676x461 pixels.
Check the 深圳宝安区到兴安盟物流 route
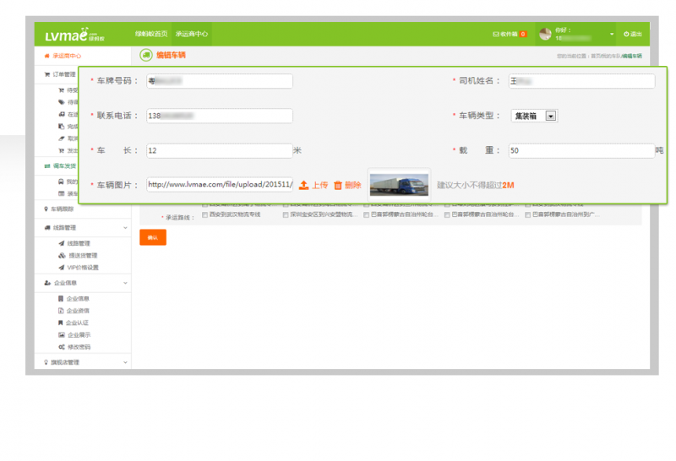[x=286, y=214]
